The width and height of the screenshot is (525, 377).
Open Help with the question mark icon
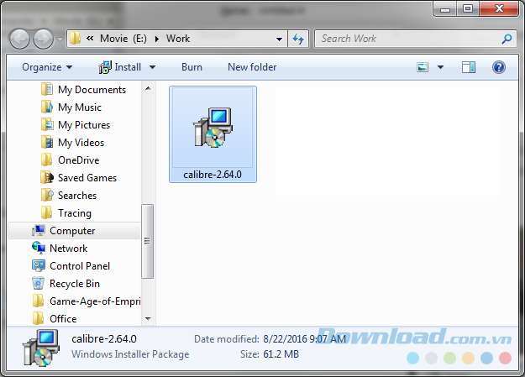(x=499, y=67)
